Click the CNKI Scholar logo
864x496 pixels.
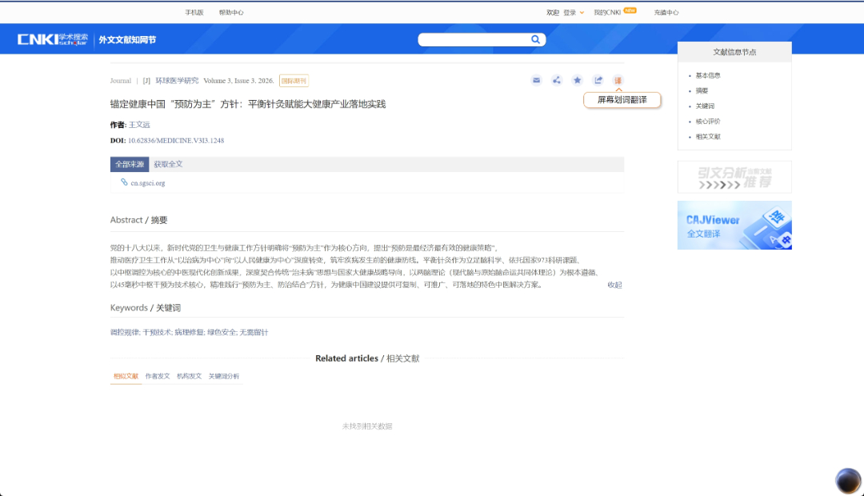click(x=52, y=39)
